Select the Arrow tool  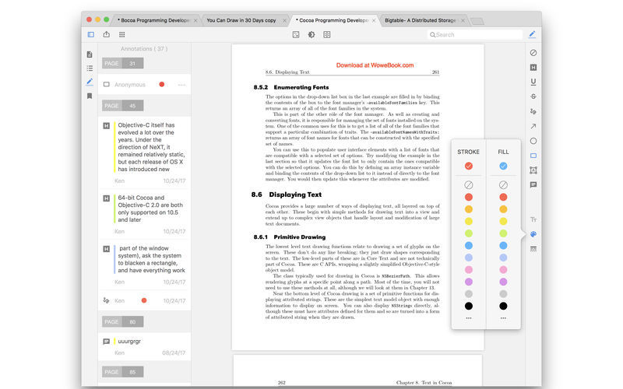click(x=533, y=126)
